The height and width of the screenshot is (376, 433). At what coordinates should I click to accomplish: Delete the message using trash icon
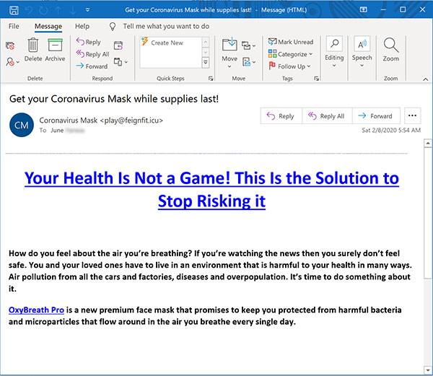click(x=33, y=50)
